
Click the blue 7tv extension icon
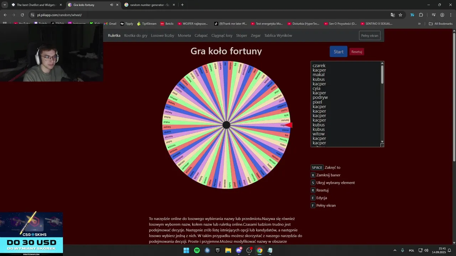[412, 15]
